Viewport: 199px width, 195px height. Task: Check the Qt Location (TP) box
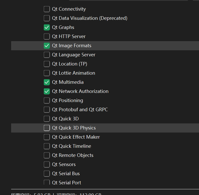(x=47, y=64)
